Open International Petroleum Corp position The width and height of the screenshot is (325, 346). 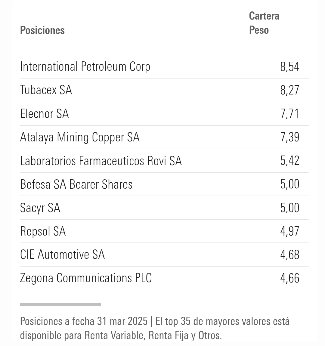(x=85, y=66)
